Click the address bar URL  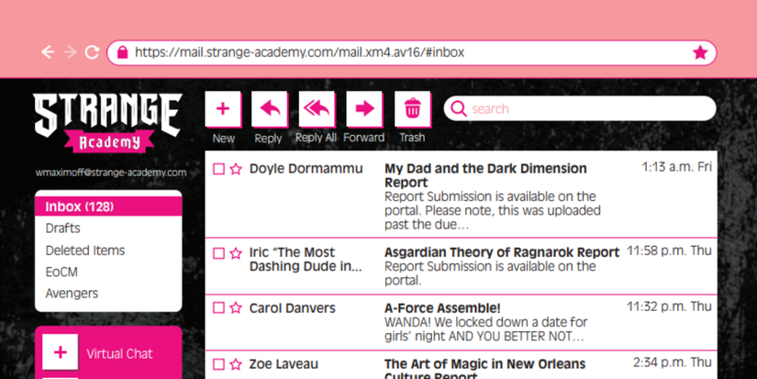299,52
